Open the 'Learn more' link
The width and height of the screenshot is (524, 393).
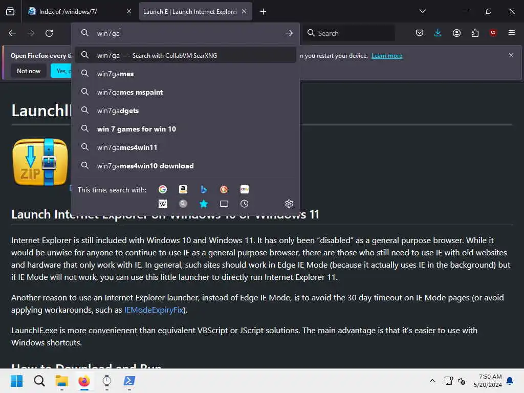click(x=387, y=56)
